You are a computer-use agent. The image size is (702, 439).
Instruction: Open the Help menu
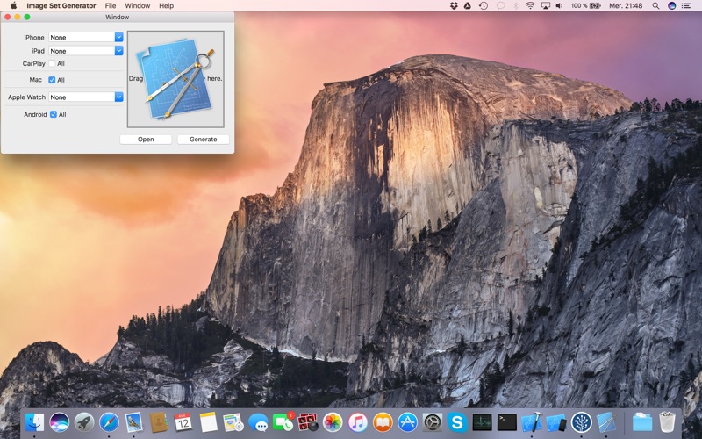[x=166, y=6]
